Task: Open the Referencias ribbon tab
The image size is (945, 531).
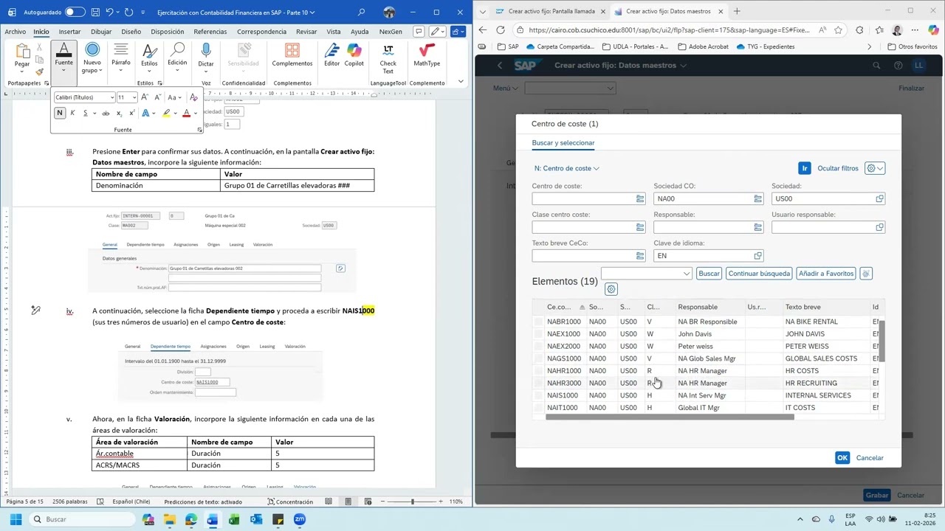Action: tap(210, 32)
